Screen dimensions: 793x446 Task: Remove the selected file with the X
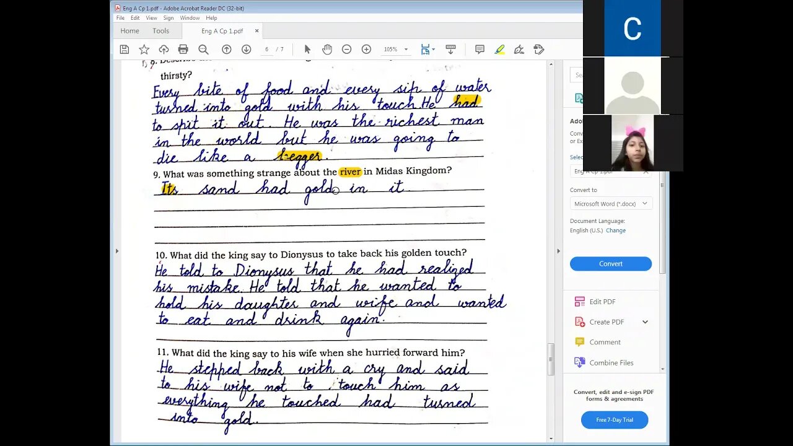[x=646, y=173]
